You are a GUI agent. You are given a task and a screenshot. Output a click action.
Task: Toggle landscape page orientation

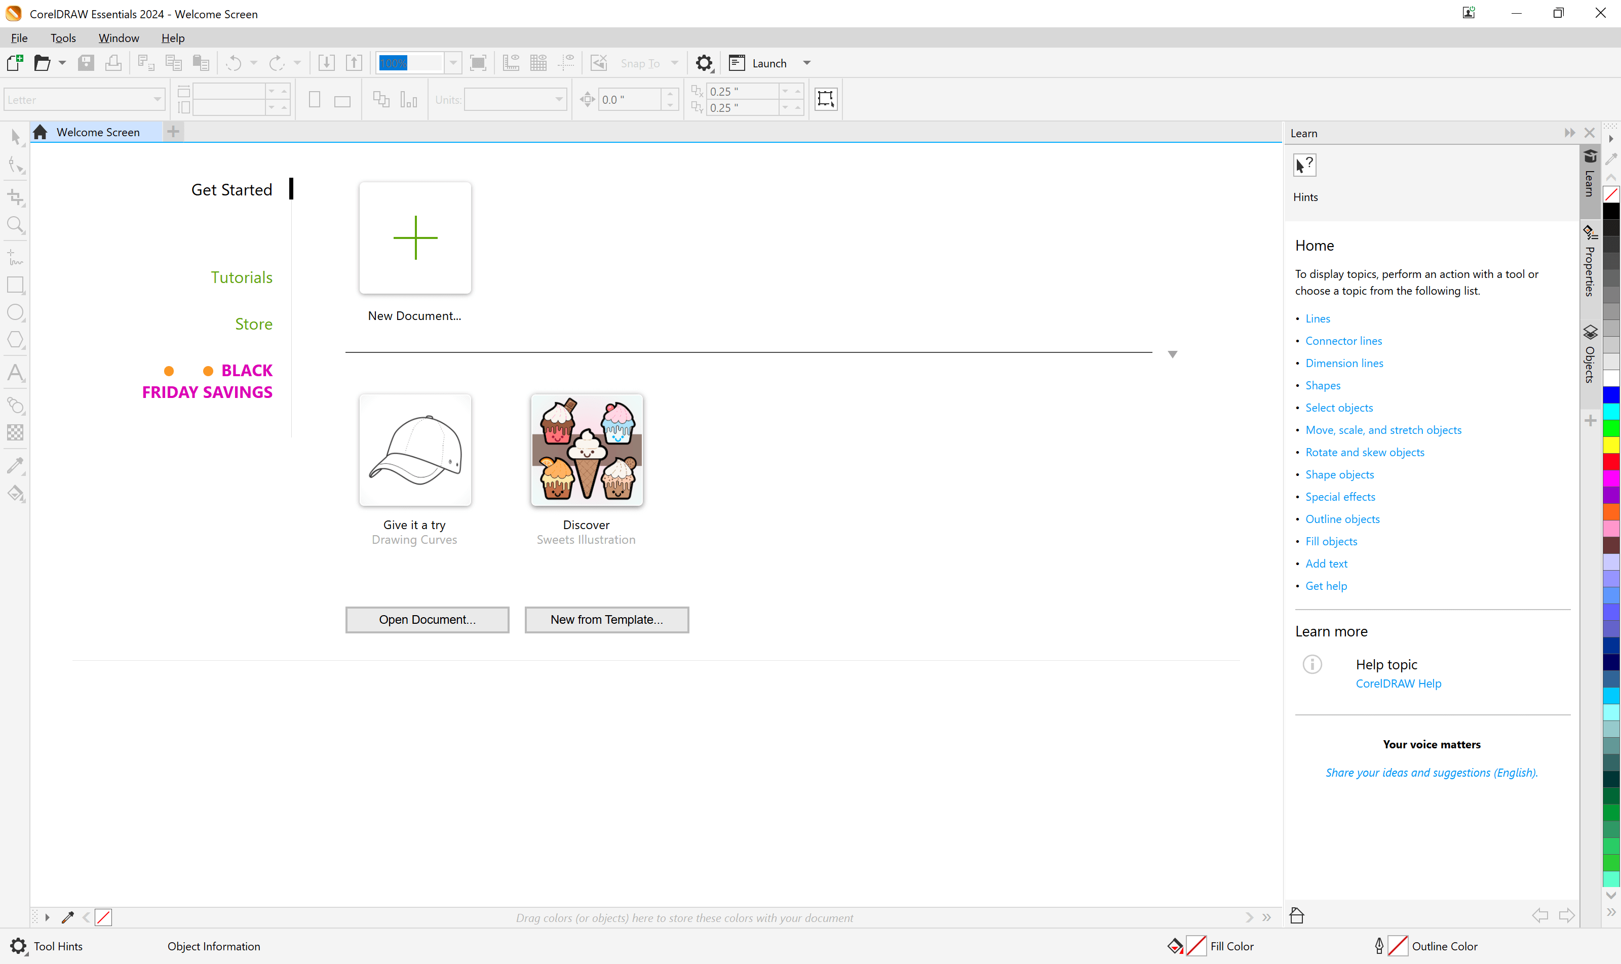[342, 101]
